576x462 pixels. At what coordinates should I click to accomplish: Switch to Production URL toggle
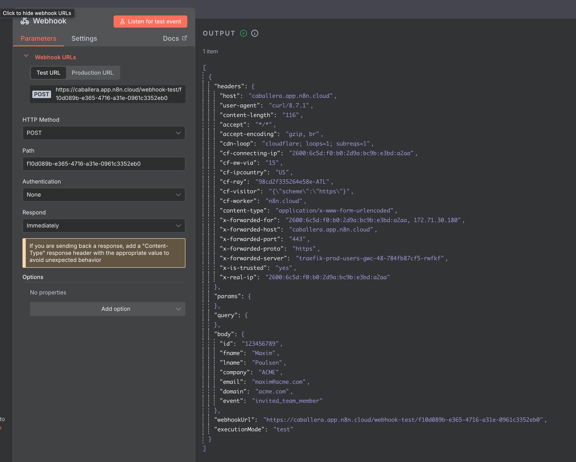point(92,73)
